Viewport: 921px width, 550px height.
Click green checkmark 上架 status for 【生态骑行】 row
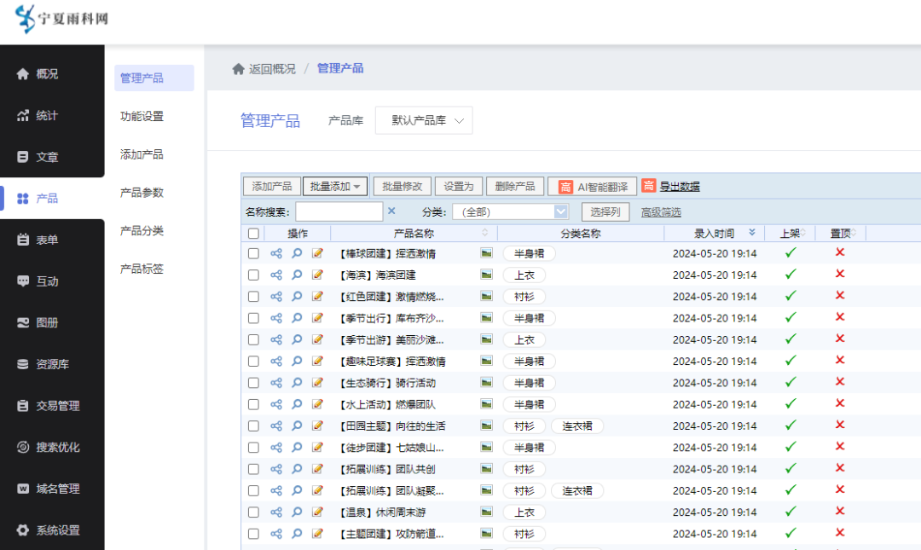tap(791, 382)
